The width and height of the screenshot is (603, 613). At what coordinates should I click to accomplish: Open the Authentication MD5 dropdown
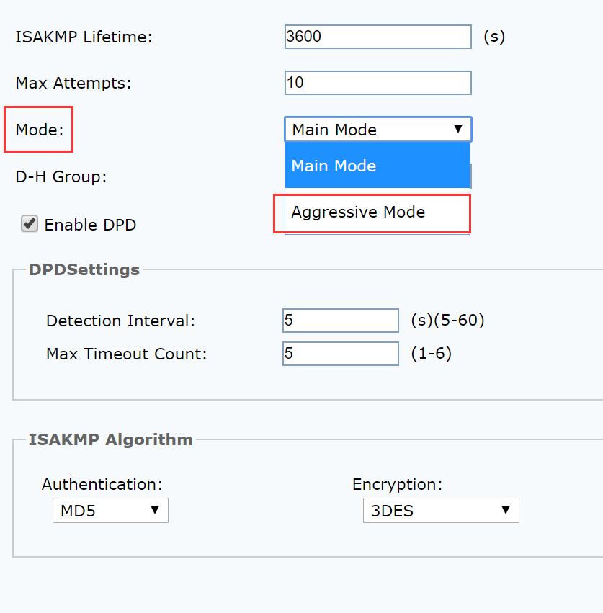coord(110,511)
